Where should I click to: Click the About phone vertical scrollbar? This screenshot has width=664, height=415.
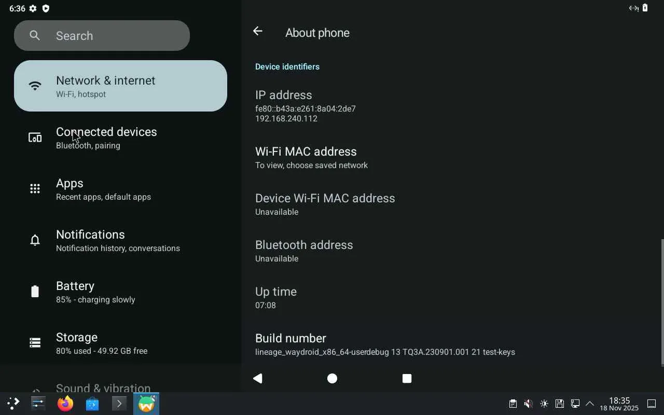click(662, 302)
